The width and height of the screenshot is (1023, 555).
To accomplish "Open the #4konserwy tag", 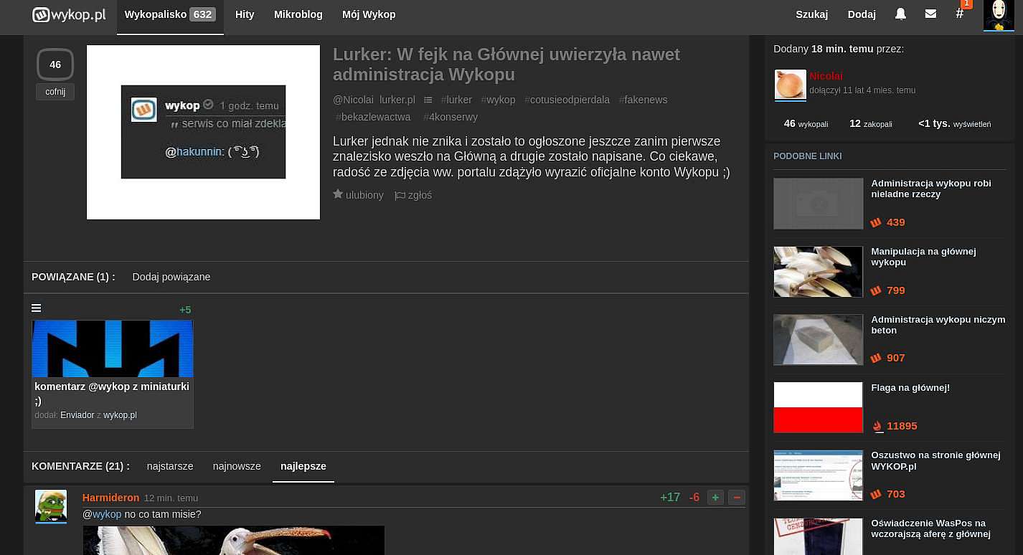I will (451, 117).
